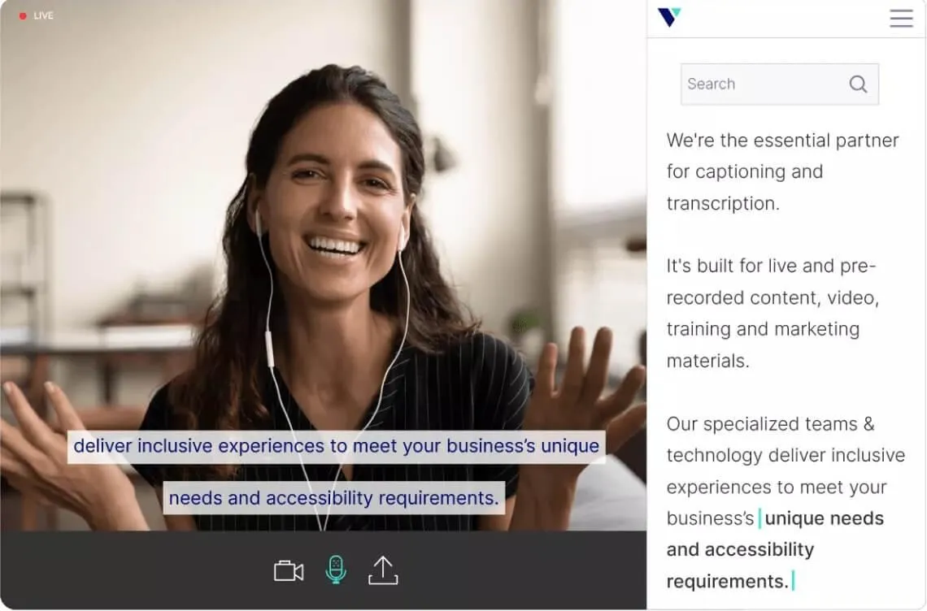Click the LIVE label text
The width and height of the screenshot is (927, 611).
[x=43, y=16]
